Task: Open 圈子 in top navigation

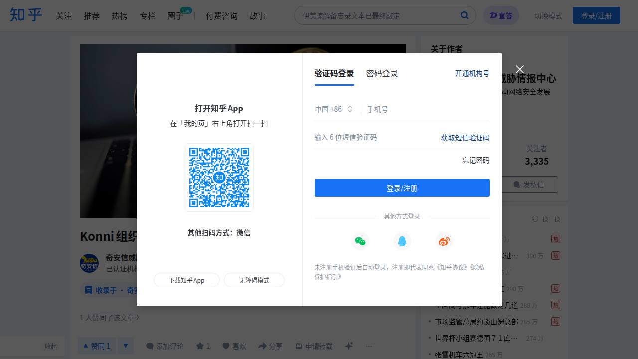Action: tap(175, 16)
